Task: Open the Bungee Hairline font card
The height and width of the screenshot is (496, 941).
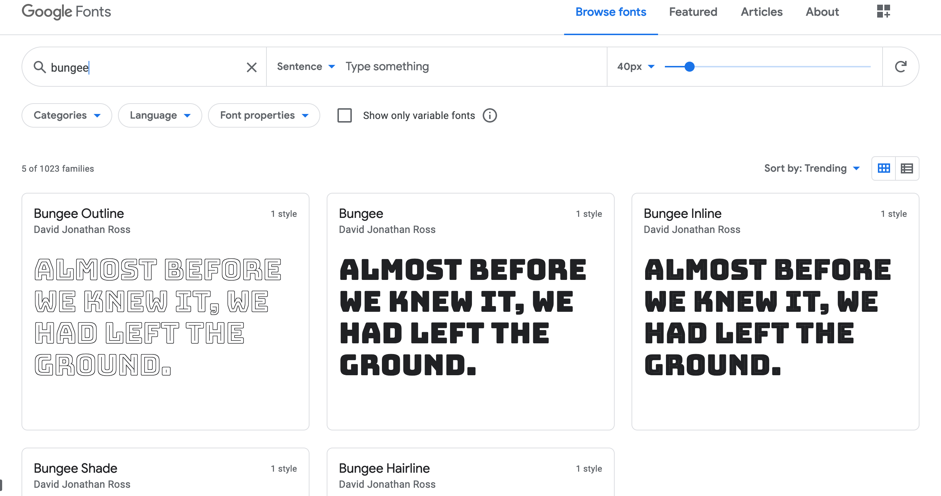Action: 471,472
